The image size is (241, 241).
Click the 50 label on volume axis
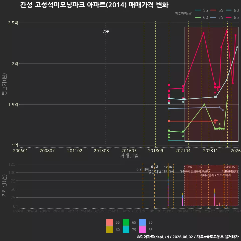click(13, 189)
